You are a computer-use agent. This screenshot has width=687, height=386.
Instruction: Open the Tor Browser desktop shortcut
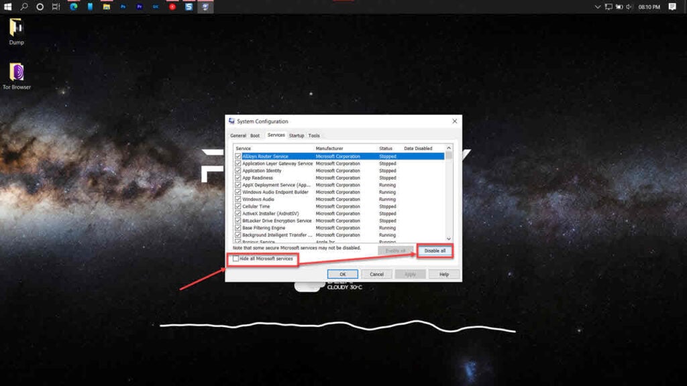coord(16,76)
